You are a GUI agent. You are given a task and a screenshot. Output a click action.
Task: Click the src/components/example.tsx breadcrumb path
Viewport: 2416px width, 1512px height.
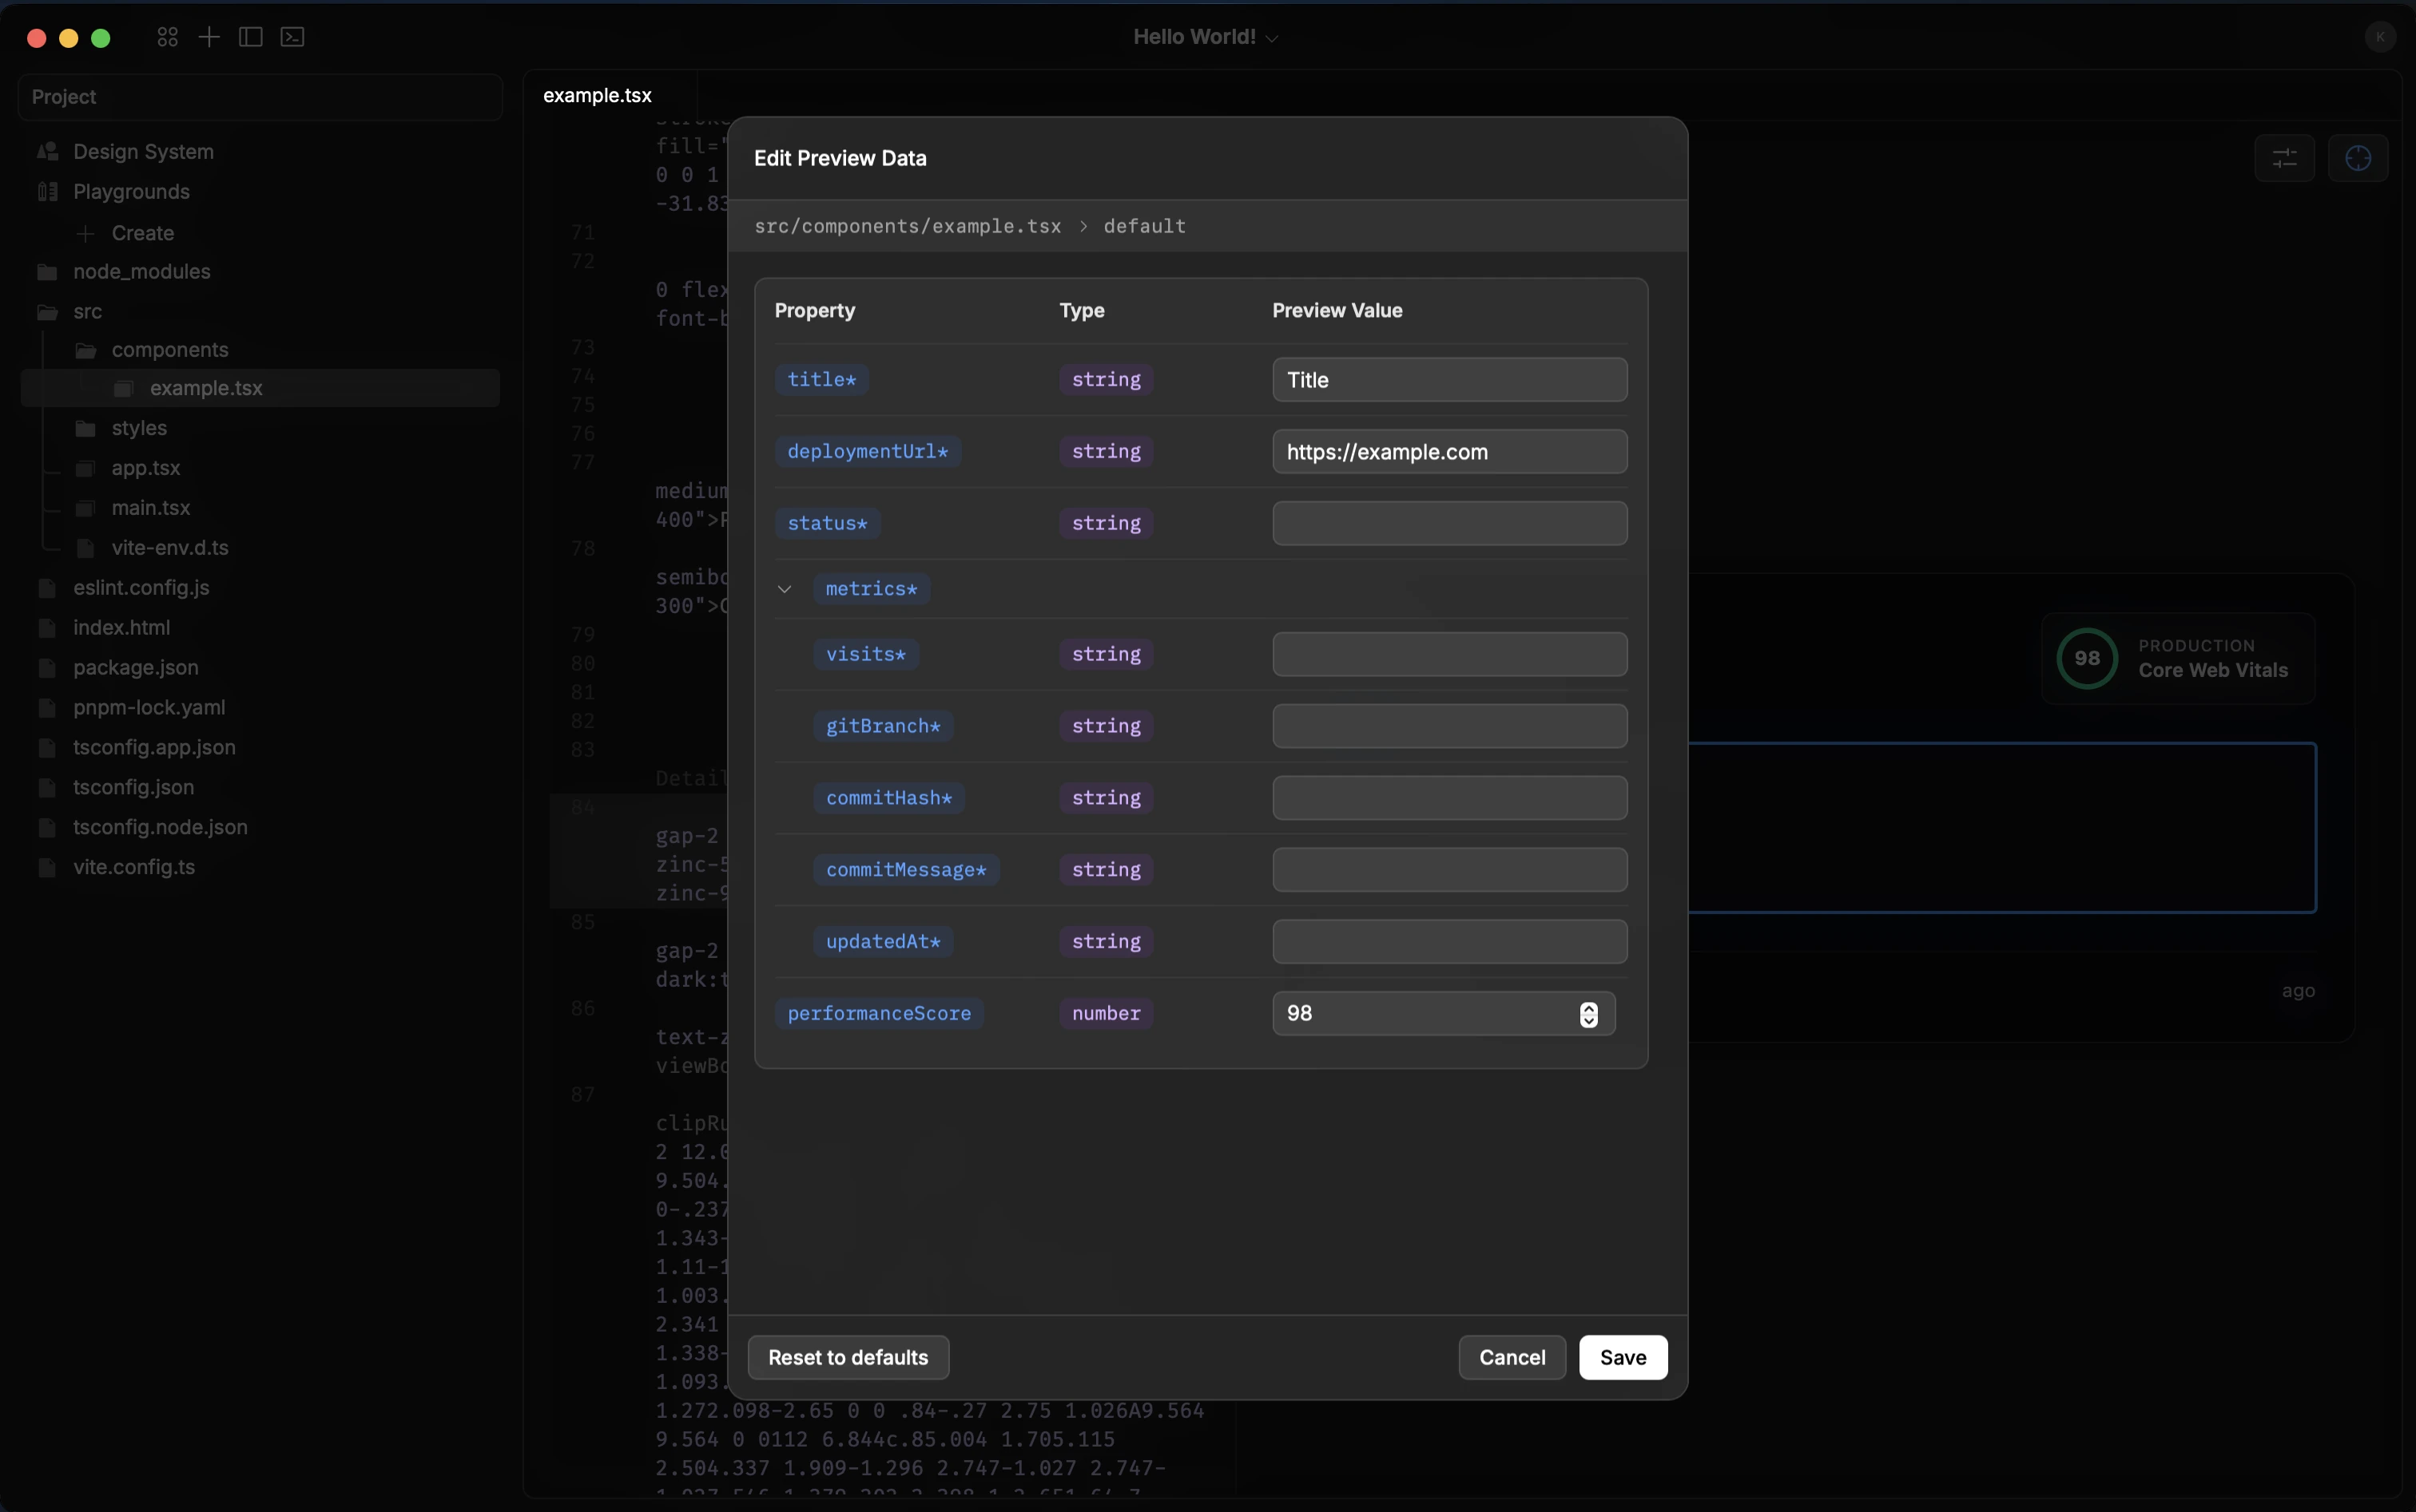(x=908, y=227)
